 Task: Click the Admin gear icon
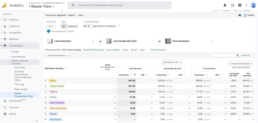[5, 114]
